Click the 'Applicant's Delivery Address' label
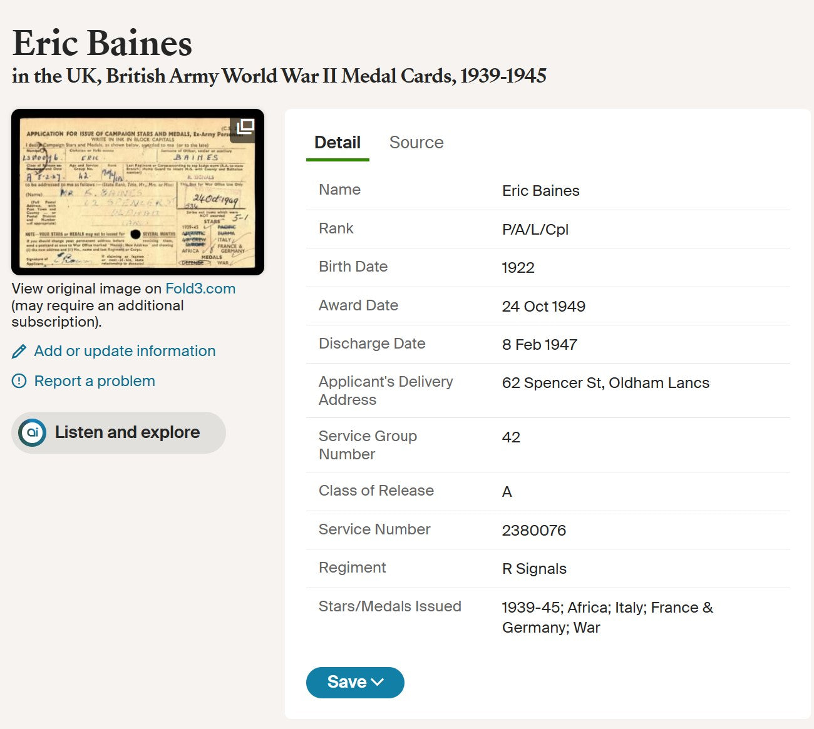 [386, 390]
